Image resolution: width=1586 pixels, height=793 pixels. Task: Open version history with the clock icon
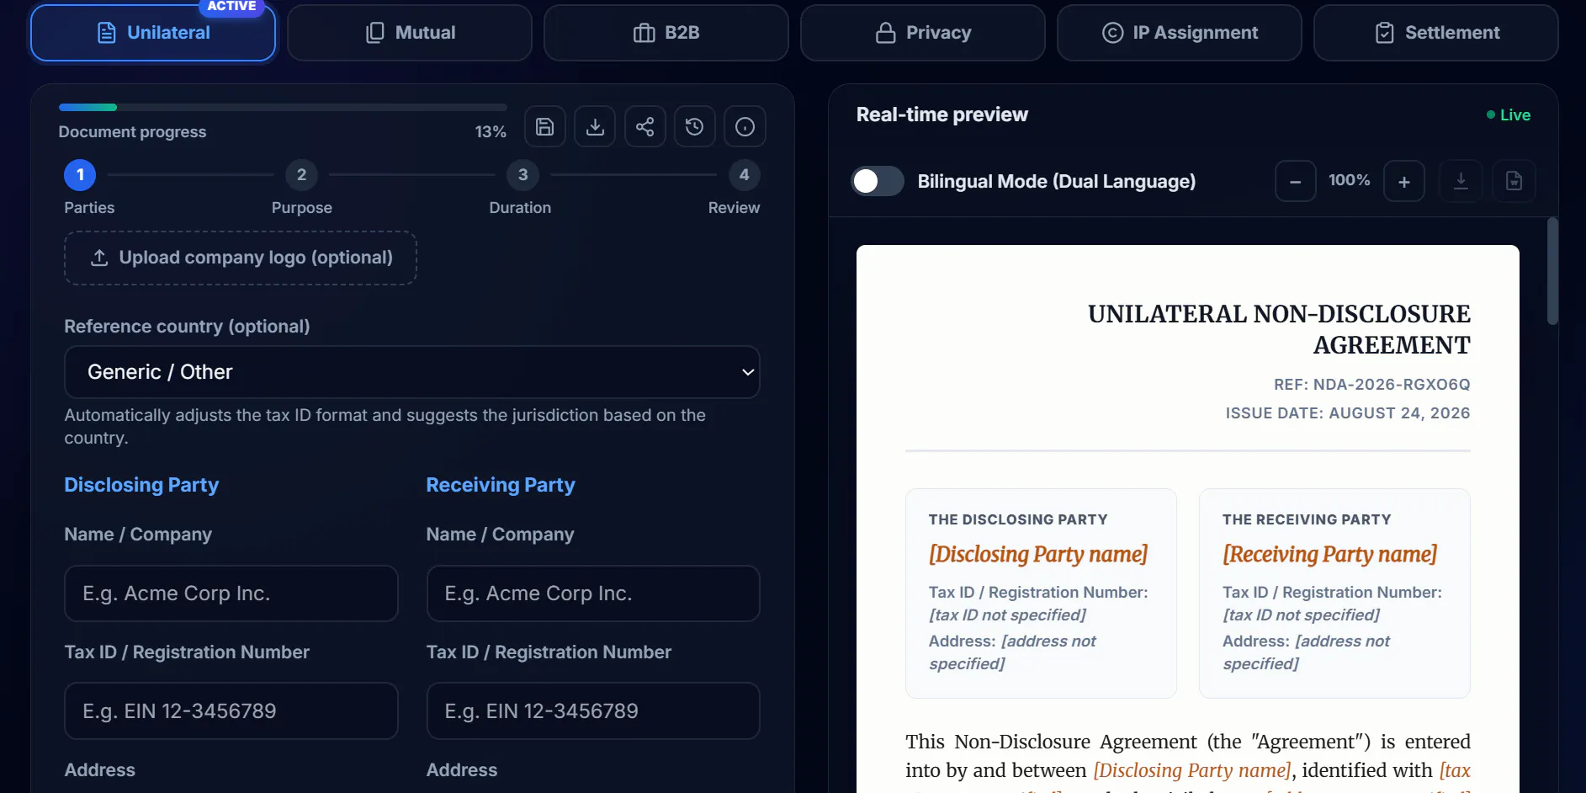pos(695,127)
